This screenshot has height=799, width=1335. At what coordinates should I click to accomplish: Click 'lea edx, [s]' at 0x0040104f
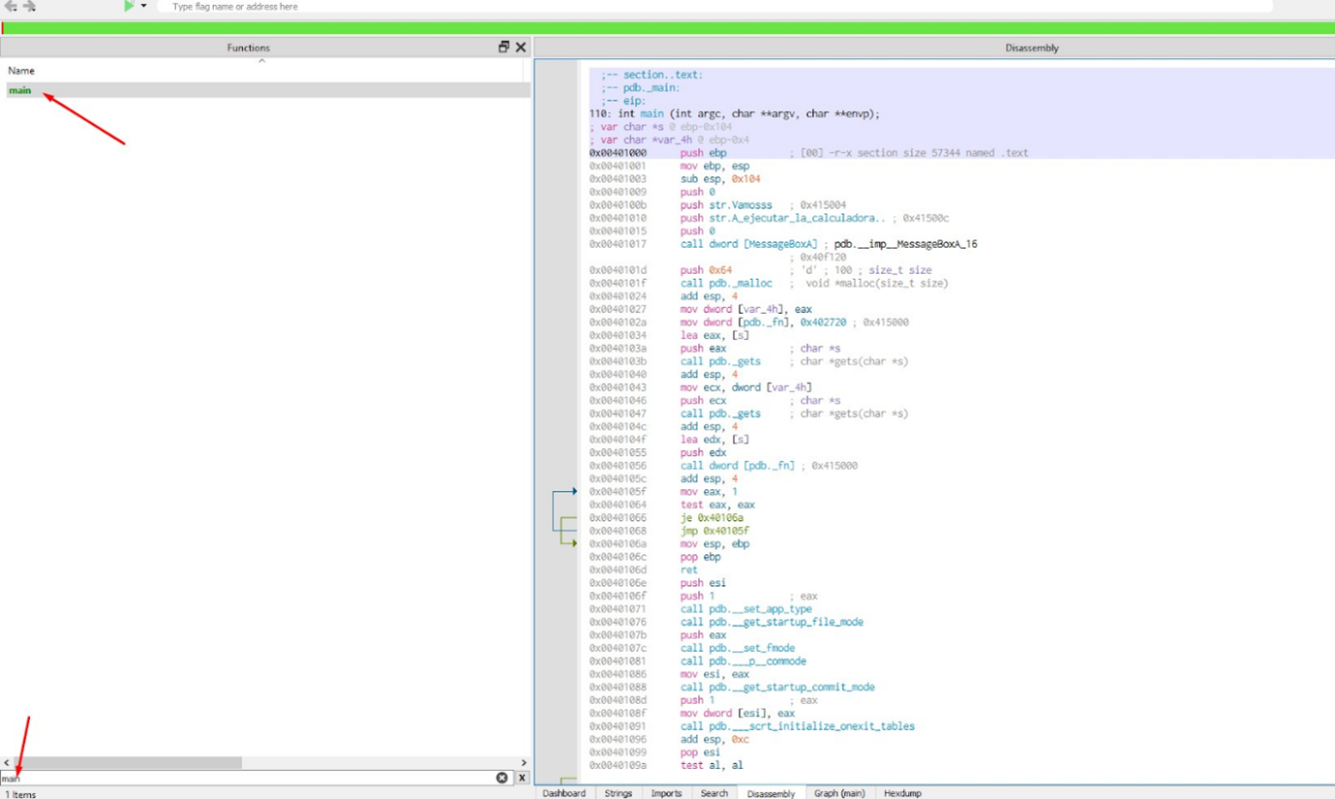pyautogui.click(x=713, y=440)
